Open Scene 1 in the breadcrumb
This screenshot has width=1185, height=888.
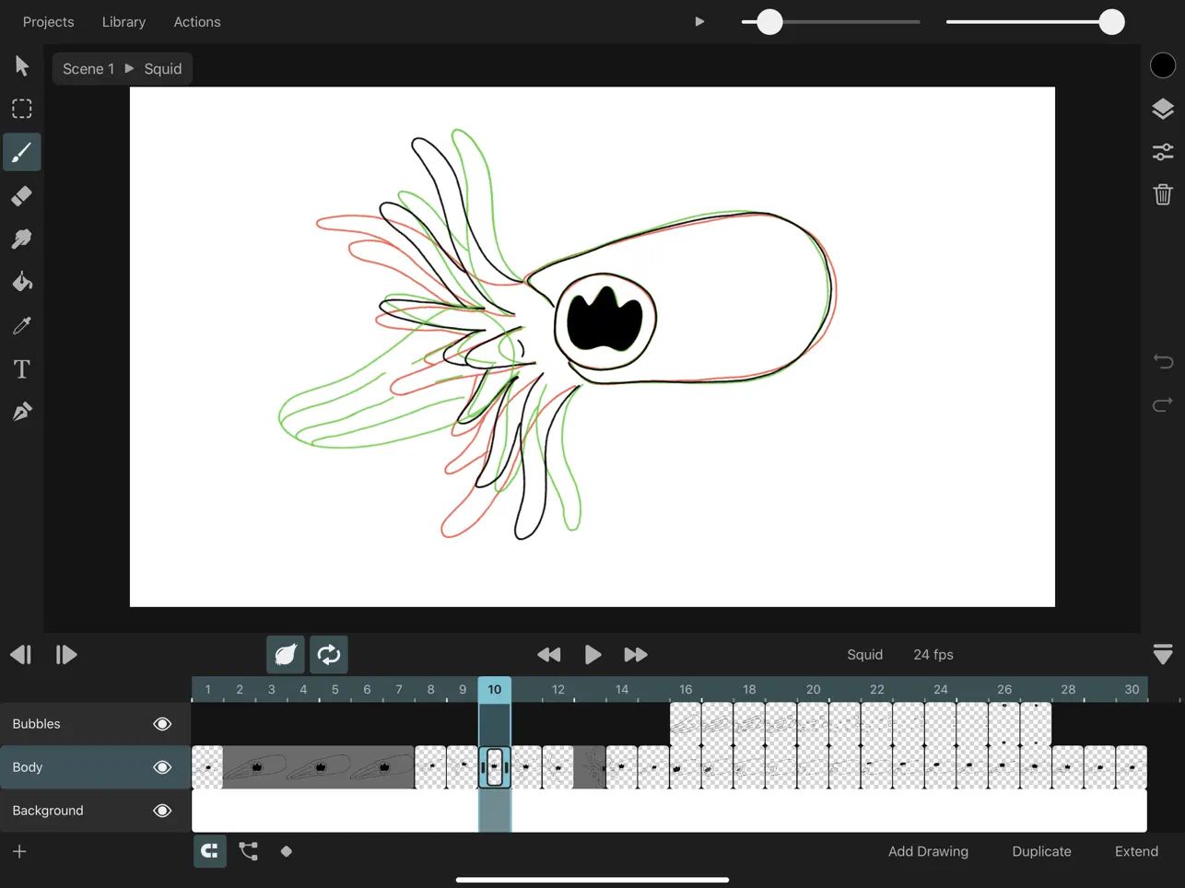[x=88, y=68]
